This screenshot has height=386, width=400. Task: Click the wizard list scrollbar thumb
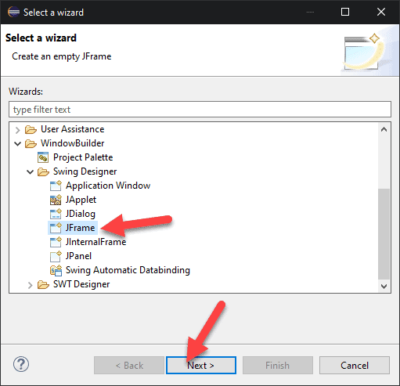tap(384, 234)
